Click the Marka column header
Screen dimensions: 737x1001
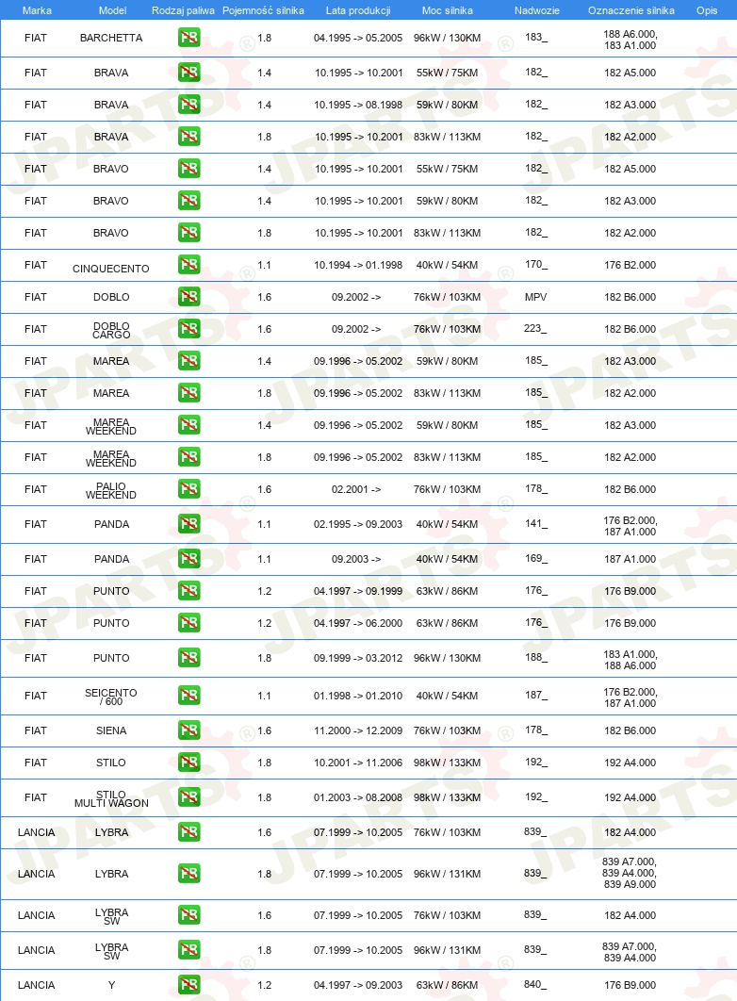[x=37, y=10]
